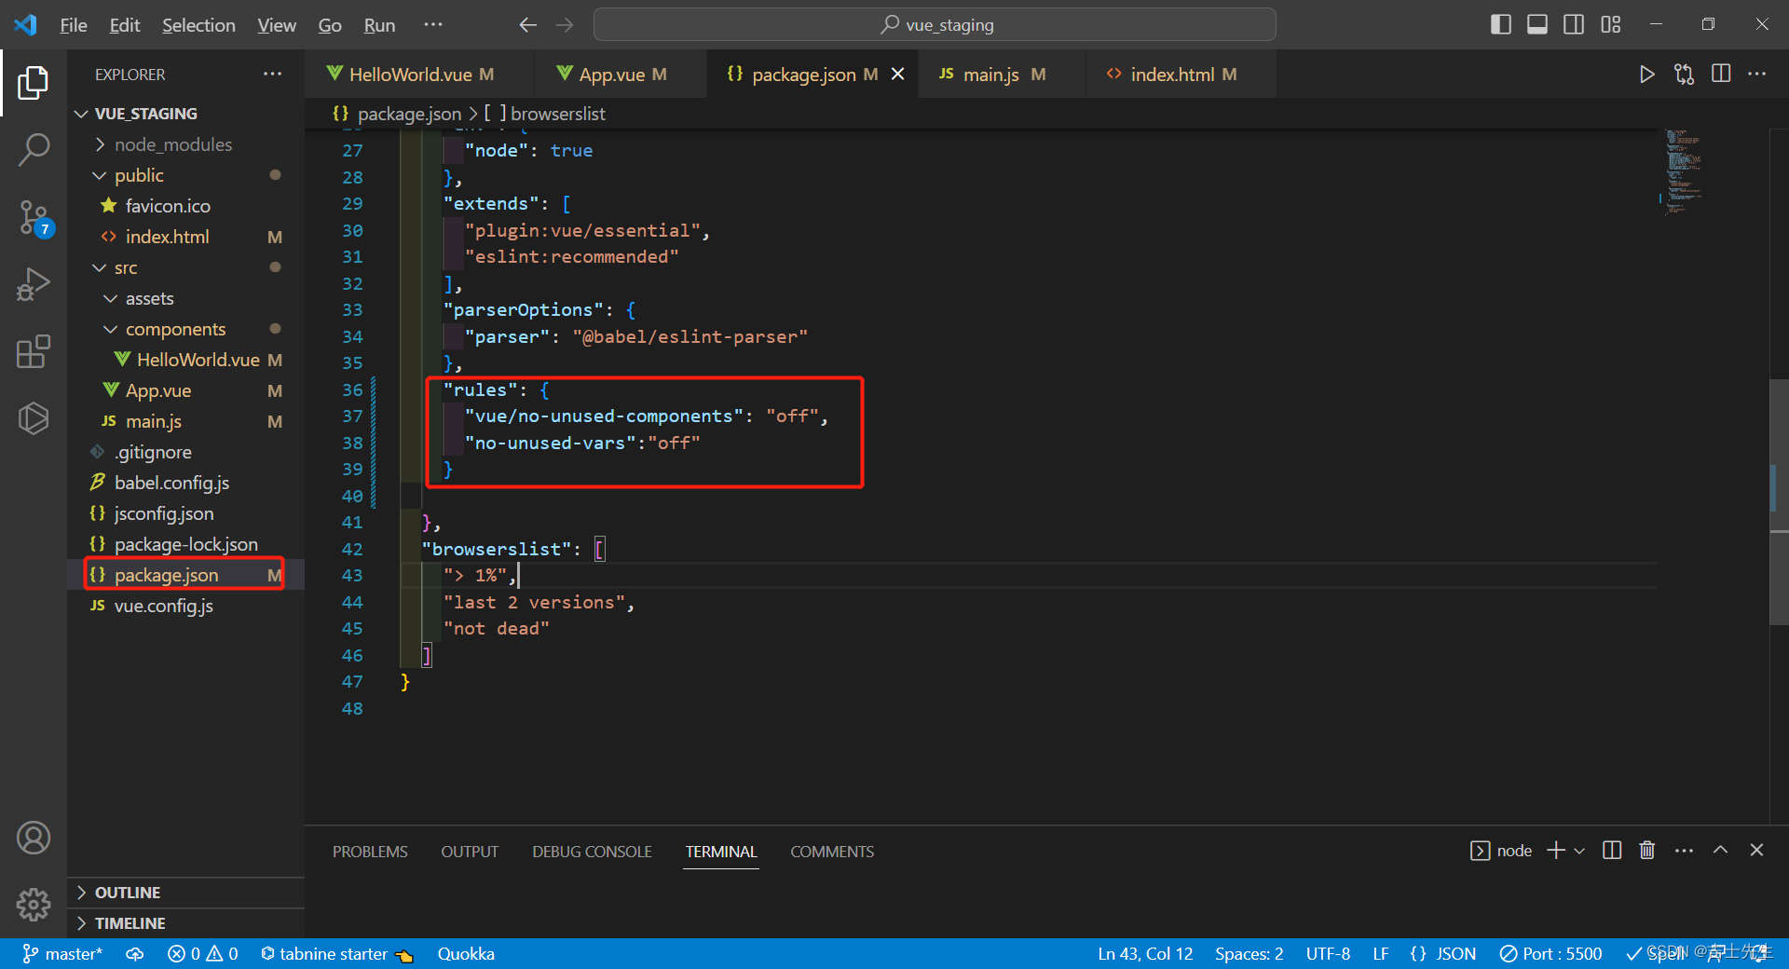Click Quokka in the status bar

tap(466, 954)
